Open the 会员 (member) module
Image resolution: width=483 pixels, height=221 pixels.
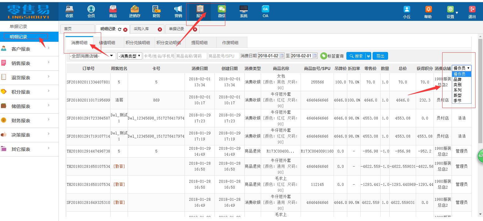[91, 11]
